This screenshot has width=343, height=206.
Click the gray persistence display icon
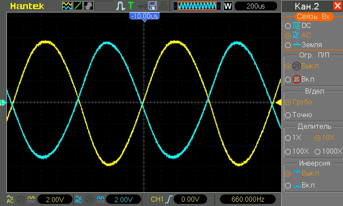[88, 6]
